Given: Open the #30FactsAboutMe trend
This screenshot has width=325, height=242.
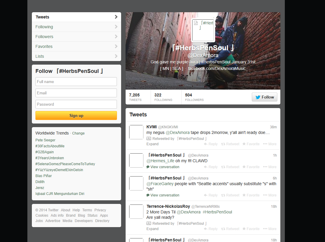Looking at the screenshot, I should click(x=50, y=146).
